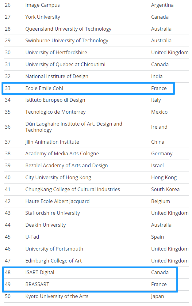Viewport: 192px width, 306px height.
Task: Select Edinburgh College of Art
Action: pos(53,261)
